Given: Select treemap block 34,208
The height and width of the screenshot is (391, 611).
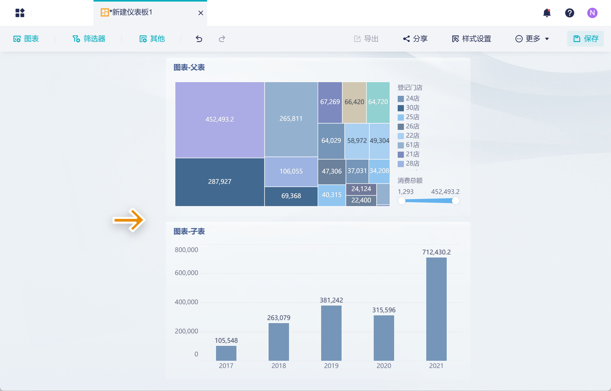Looking at the screenshot, I should [379, 171].
